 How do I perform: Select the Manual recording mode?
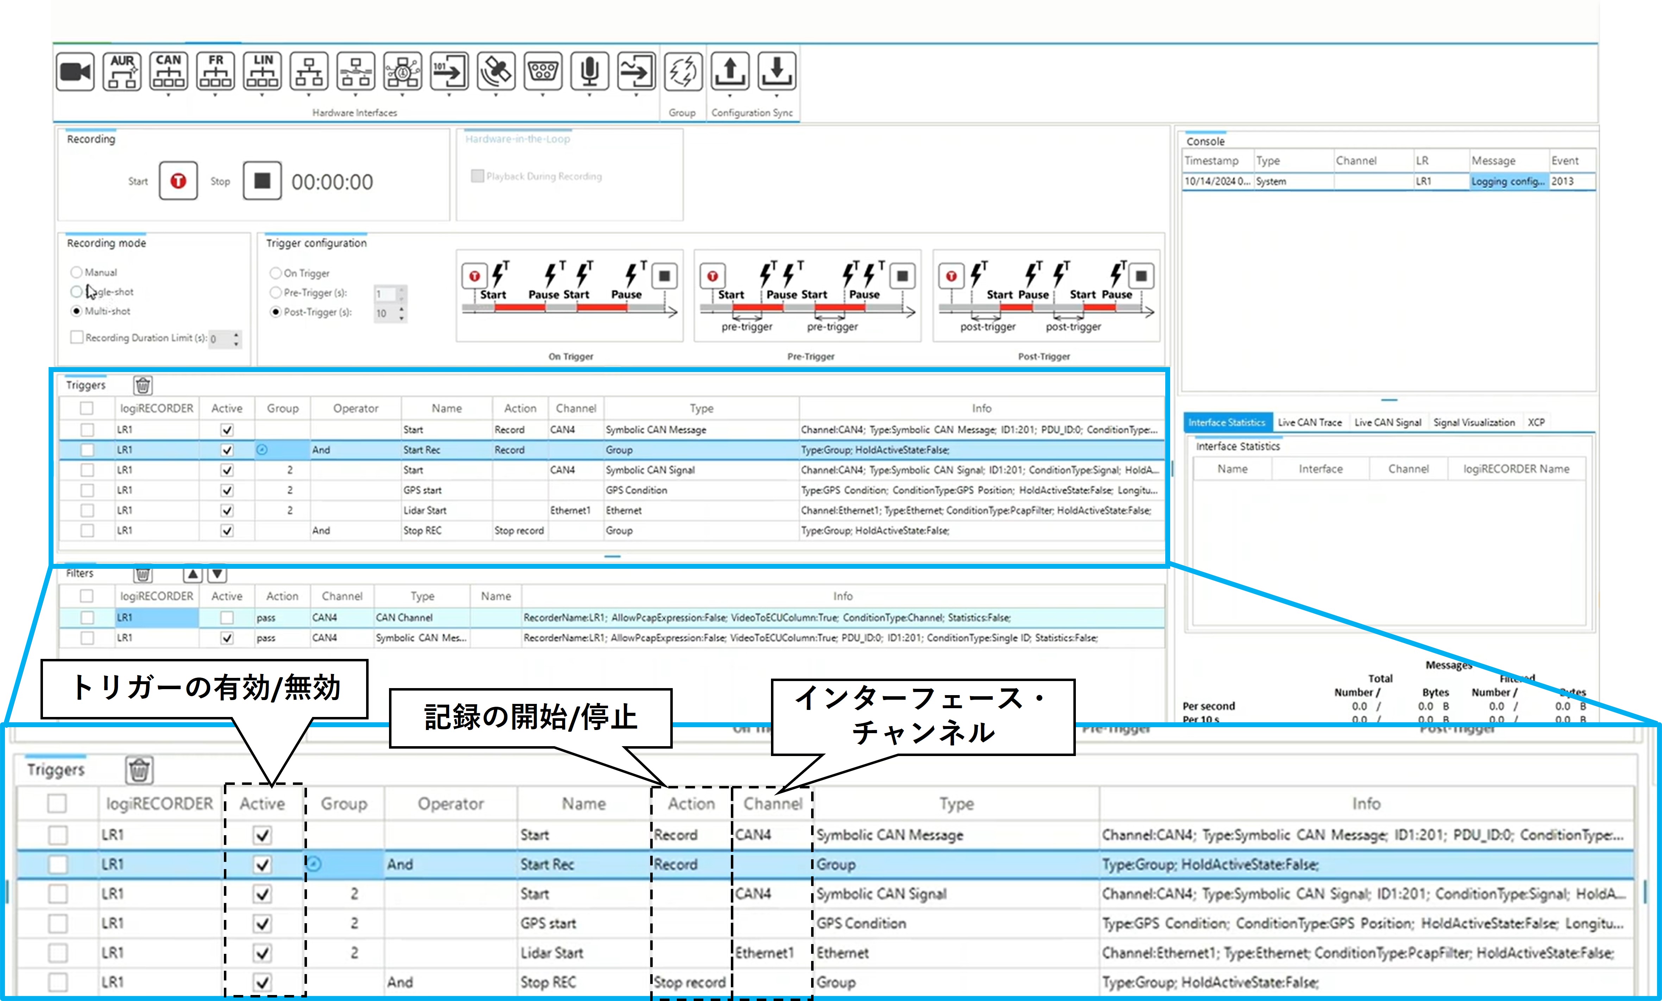[76, 272]
